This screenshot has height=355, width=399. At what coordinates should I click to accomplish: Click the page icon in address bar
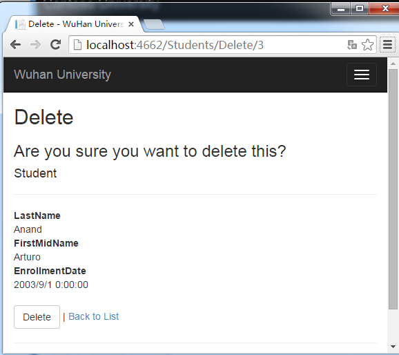(x=77, y=45)
